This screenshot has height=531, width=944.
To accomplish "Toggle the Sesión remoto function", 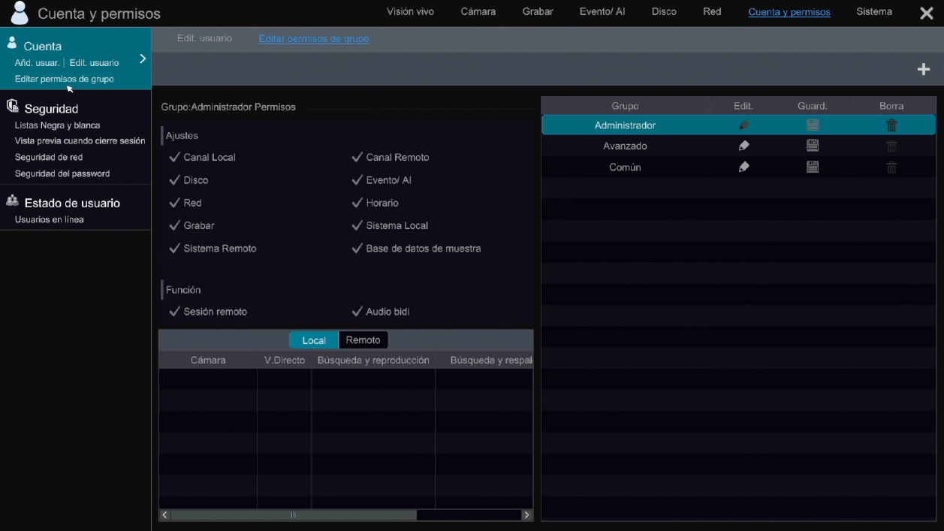I will tap(175, 311).
